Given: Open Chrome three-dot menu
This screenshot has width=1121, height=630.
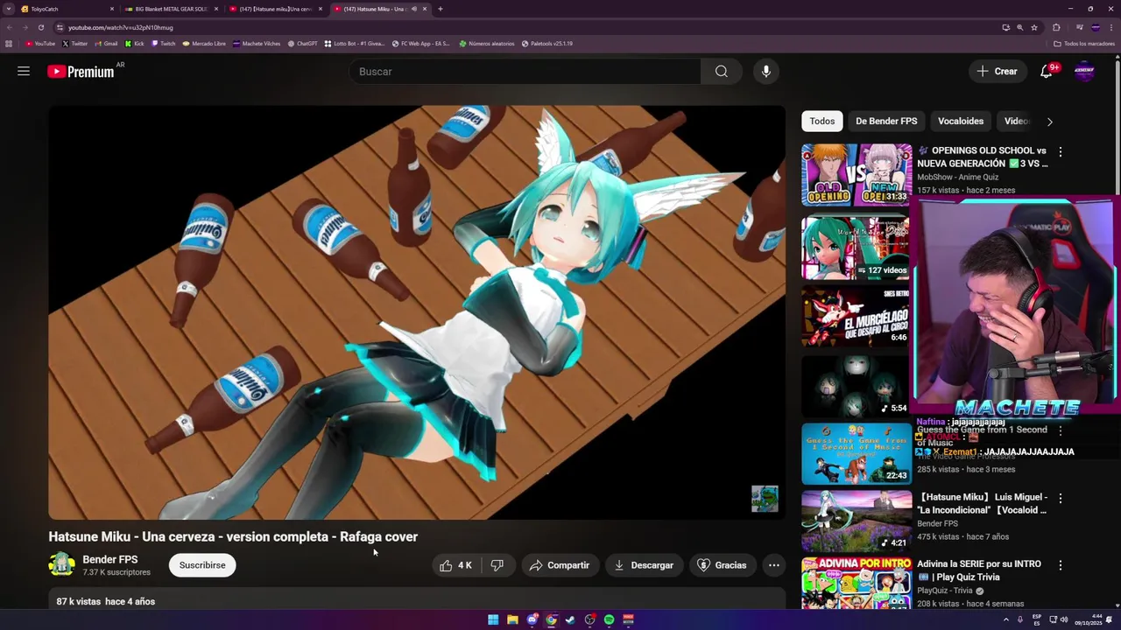Looking at the screenshot, I should (x=1111, y=27).
